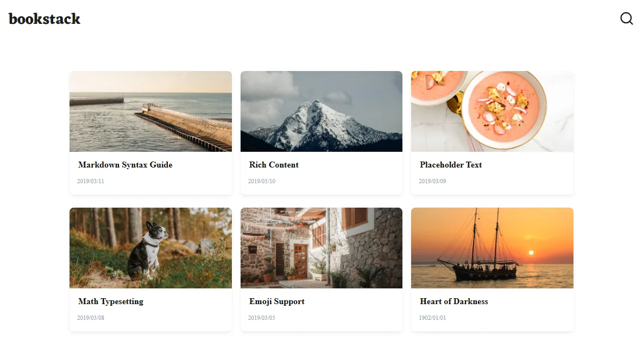Image resolution: width=643 pixels, height=354 pixels.
Task: Open the Heart of Darkness title
Action: [454, 301]
